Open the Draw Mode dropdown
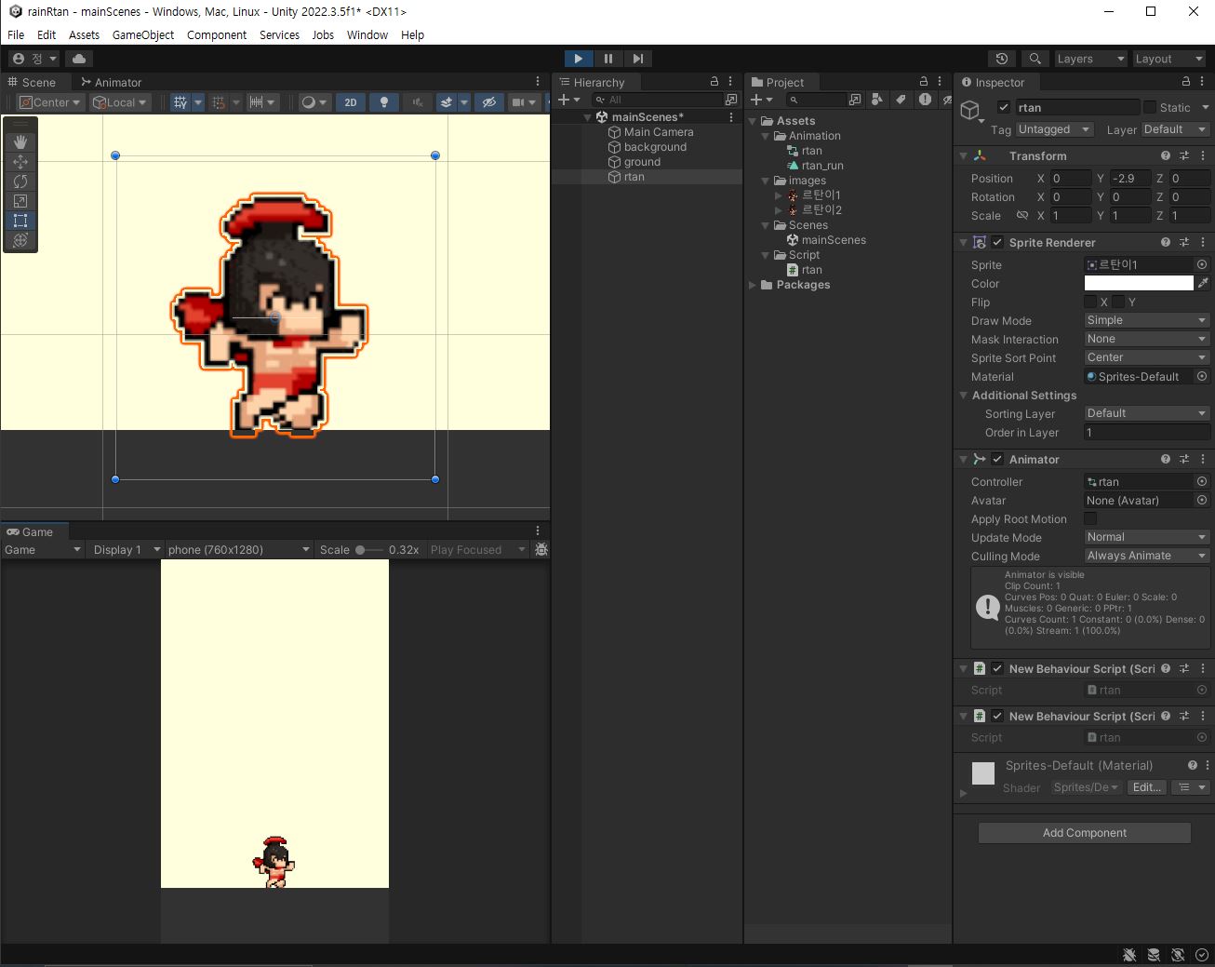The image size is (1215, 967). coord(1146,320)
